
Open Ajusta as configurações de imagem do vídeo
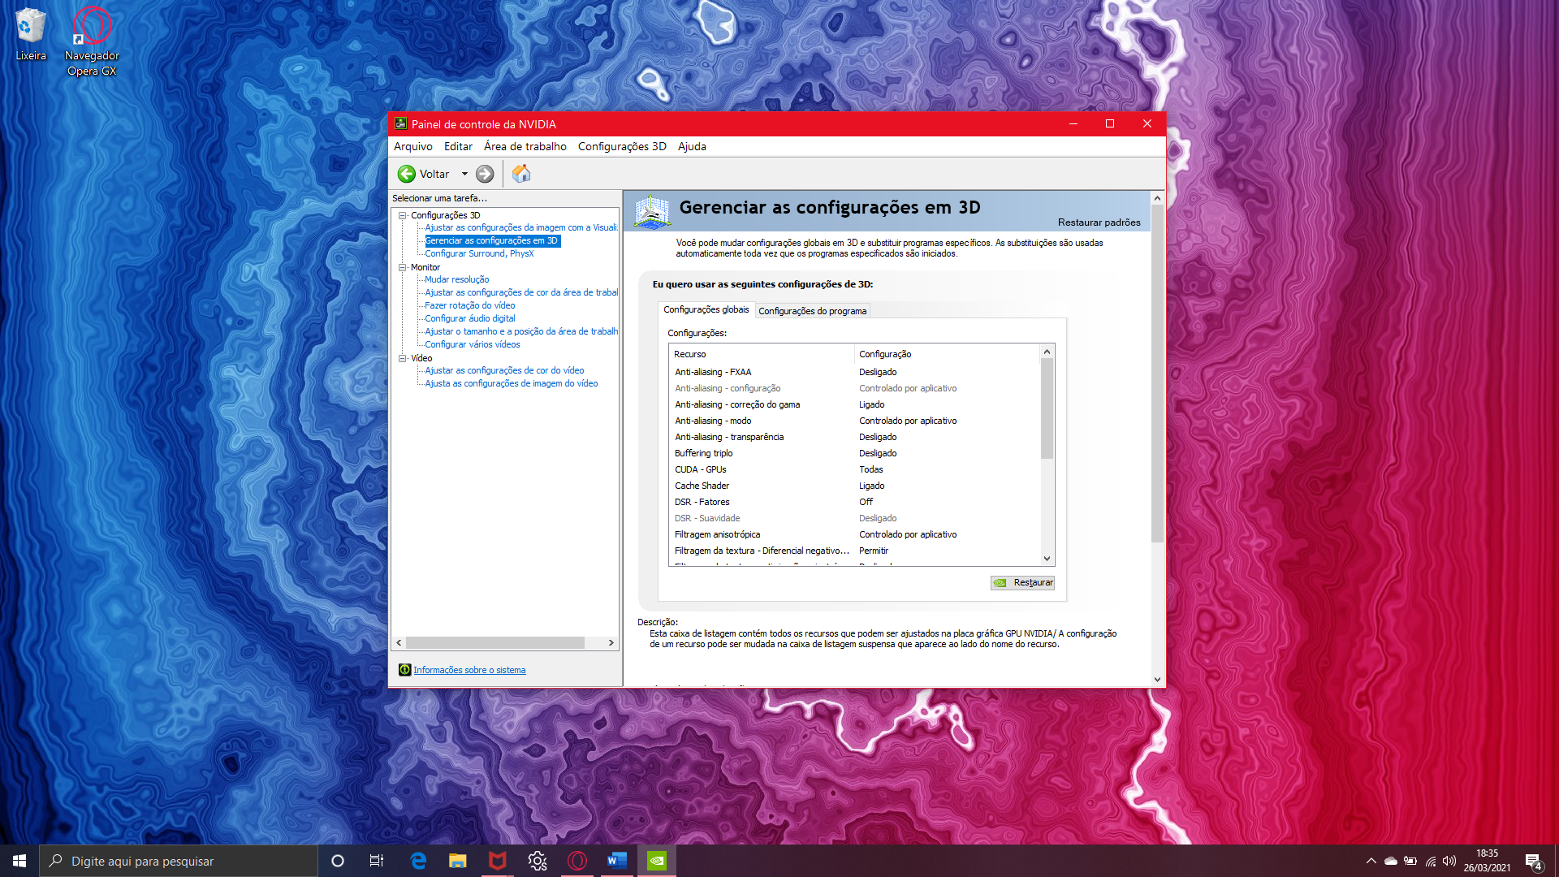[511, 383]
